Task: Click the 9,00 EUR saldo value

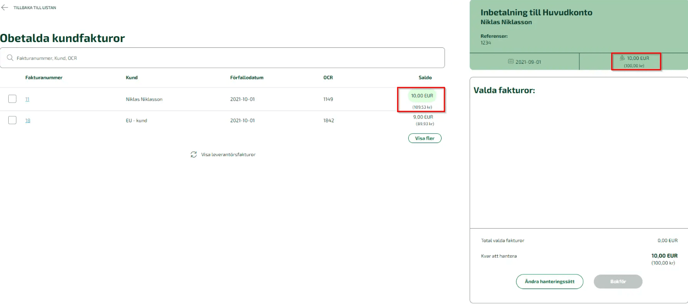Action: click(x=423, y=117)
